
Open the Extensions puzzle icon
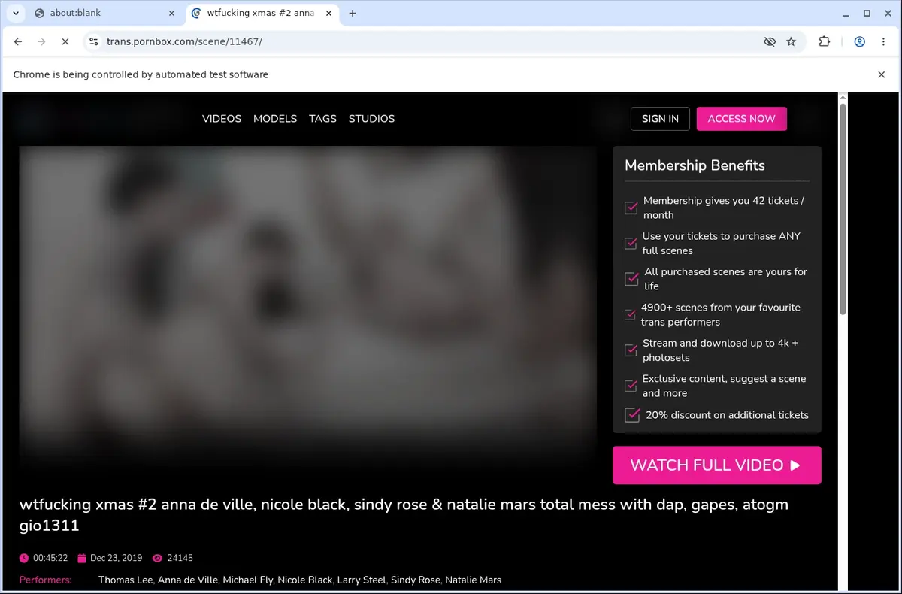coord(825,41)
